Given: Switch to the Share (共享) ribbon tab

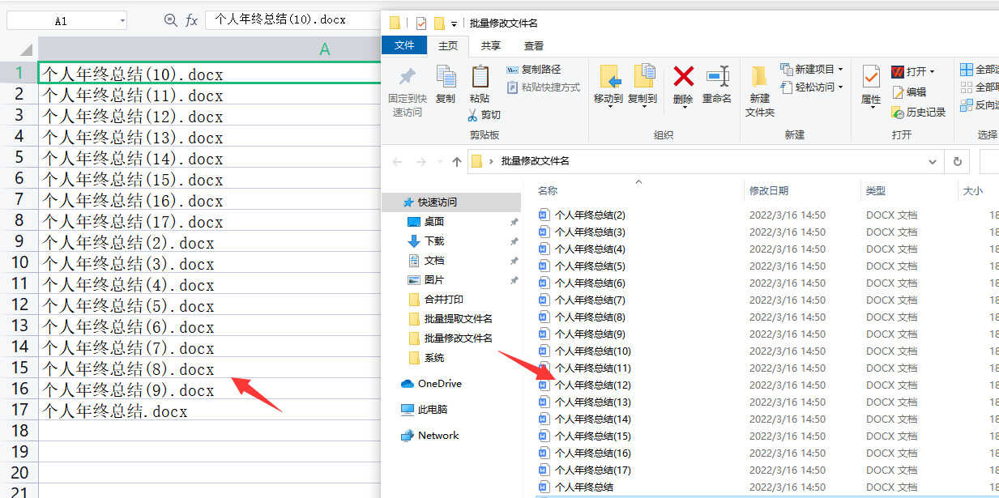Looking at the screenshot, I should (x=490, y=46).
